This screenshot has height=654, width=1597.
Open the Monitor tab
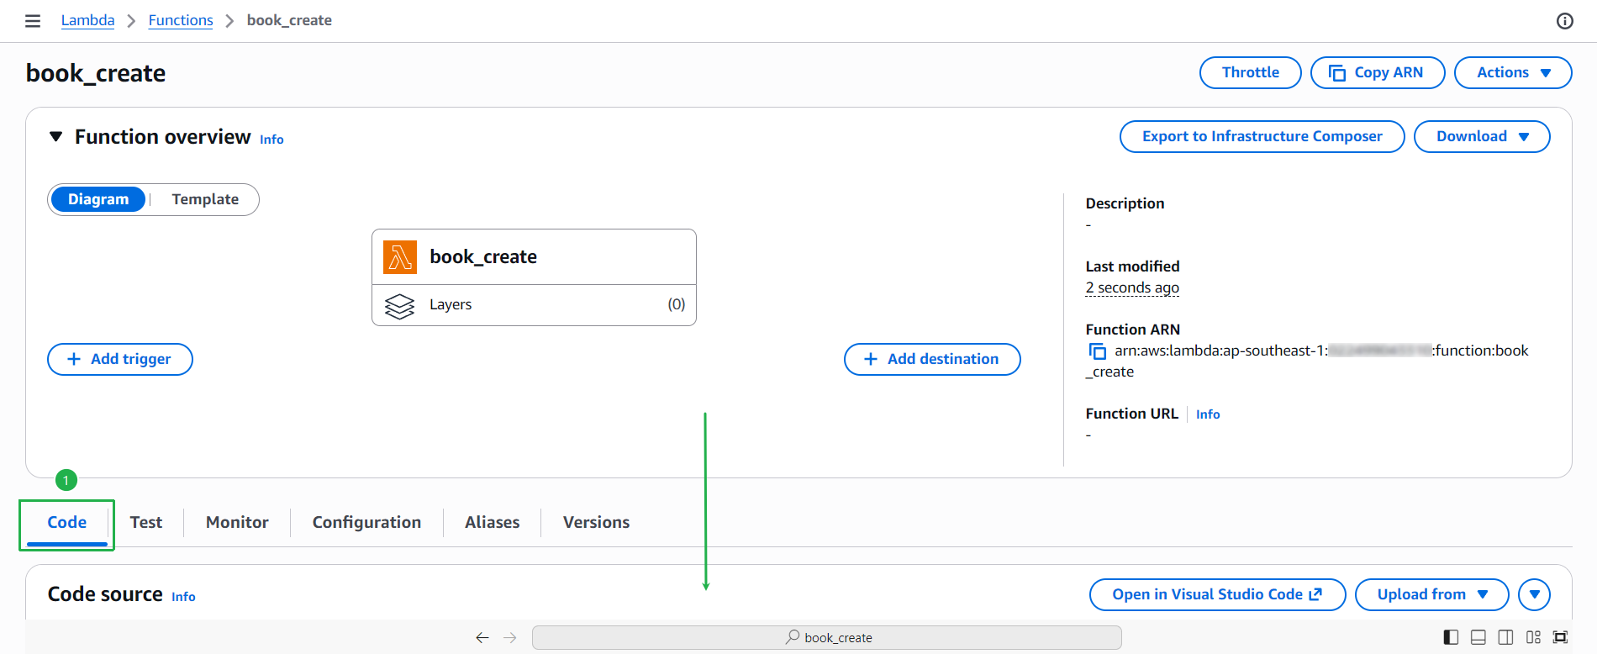(237, 522)
